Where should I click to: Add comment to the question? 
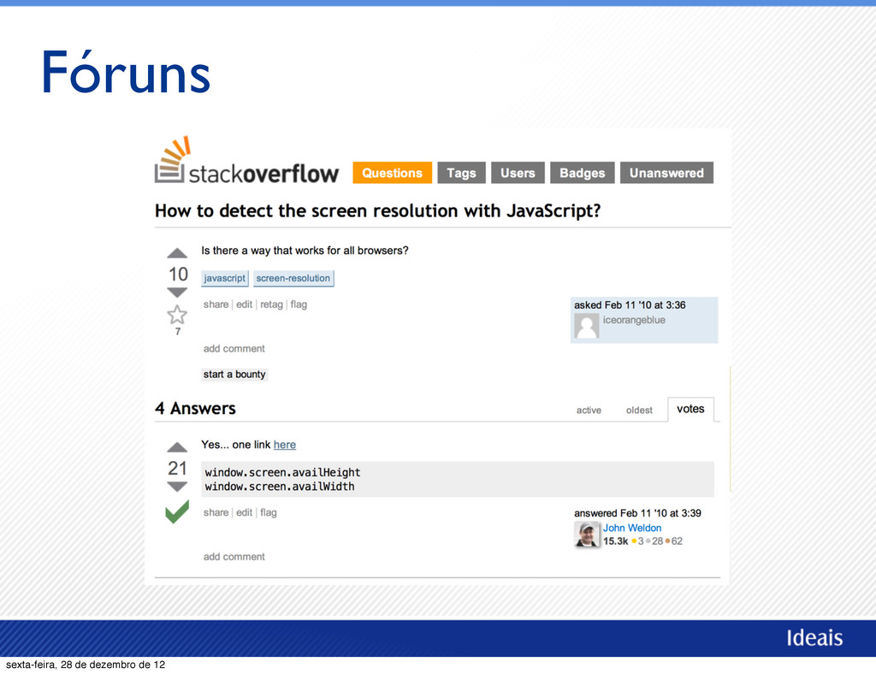click(234, 348)
